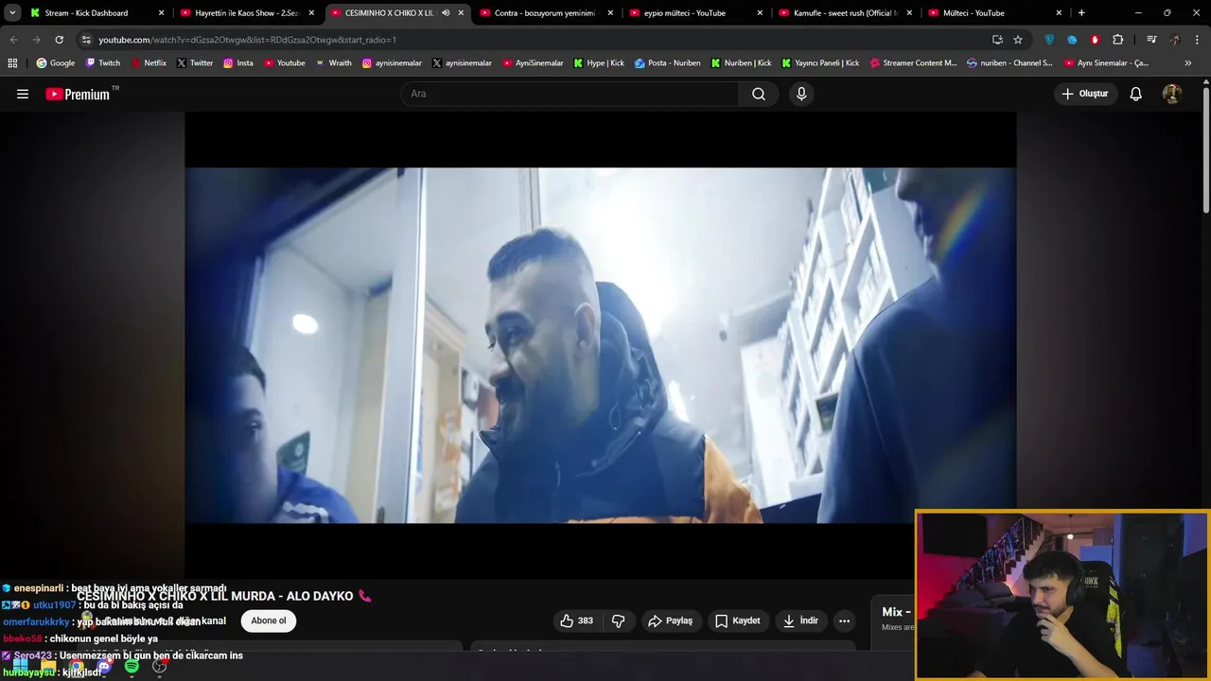Open Spotify from the taskbar

132,667
